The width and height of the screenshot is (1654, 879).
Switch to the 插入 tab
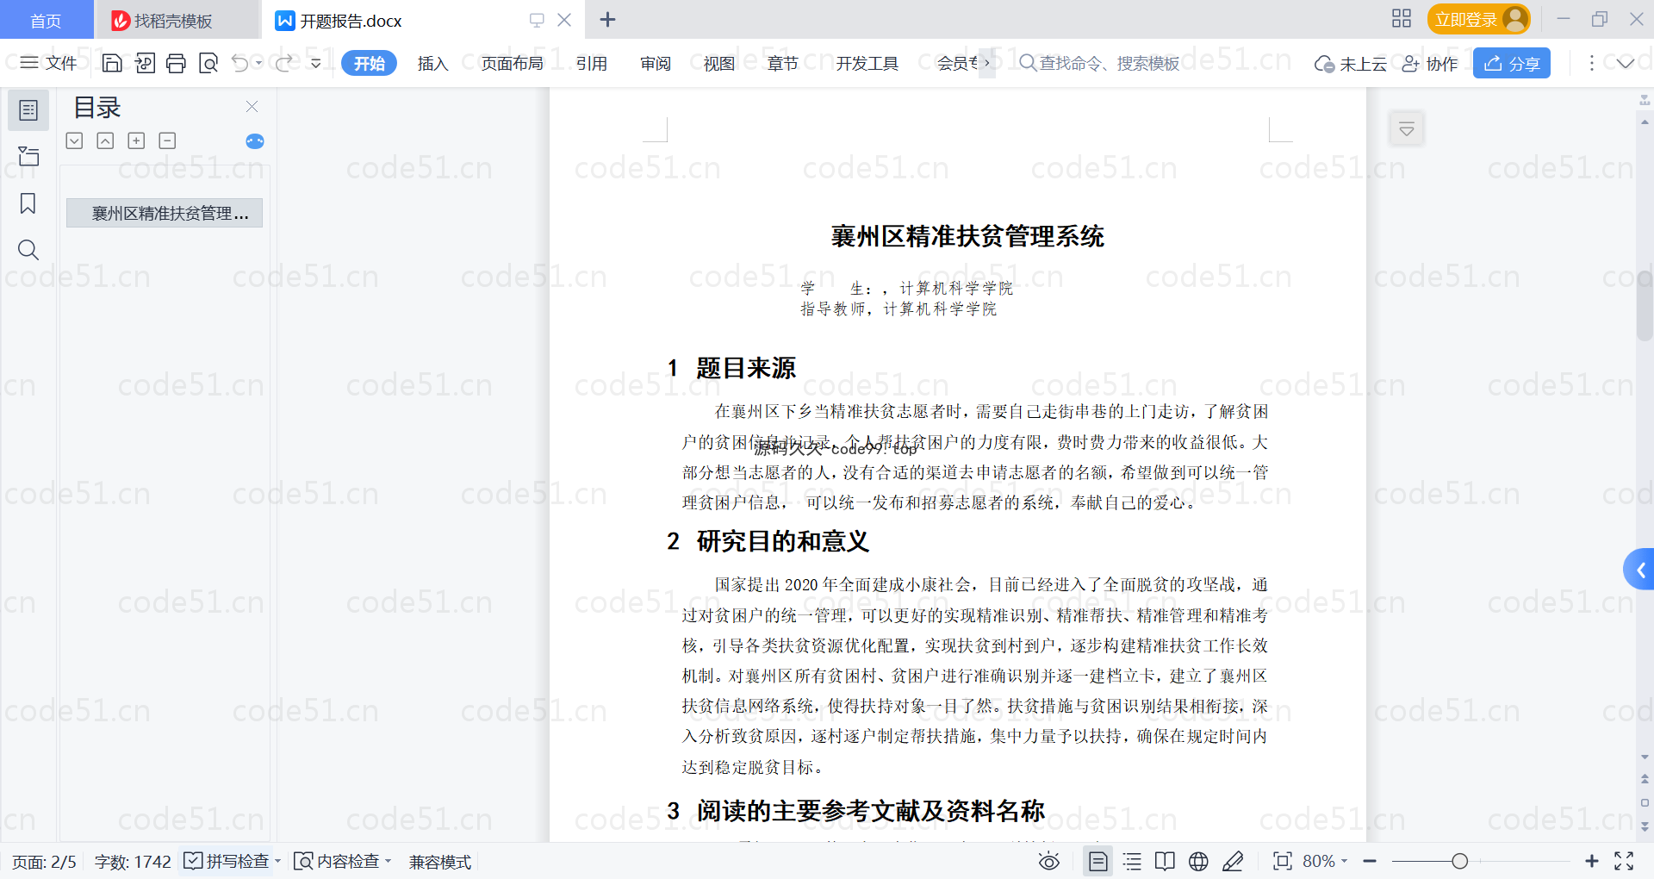432,63
